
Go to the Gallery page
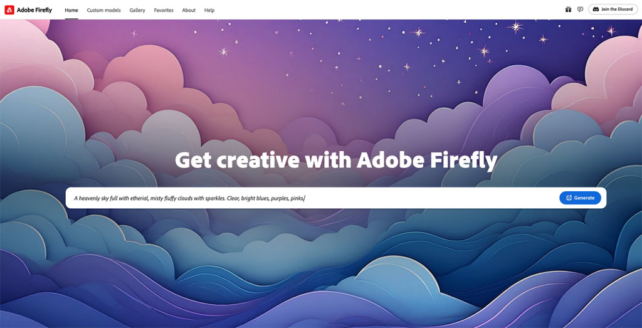coord(137,10)
